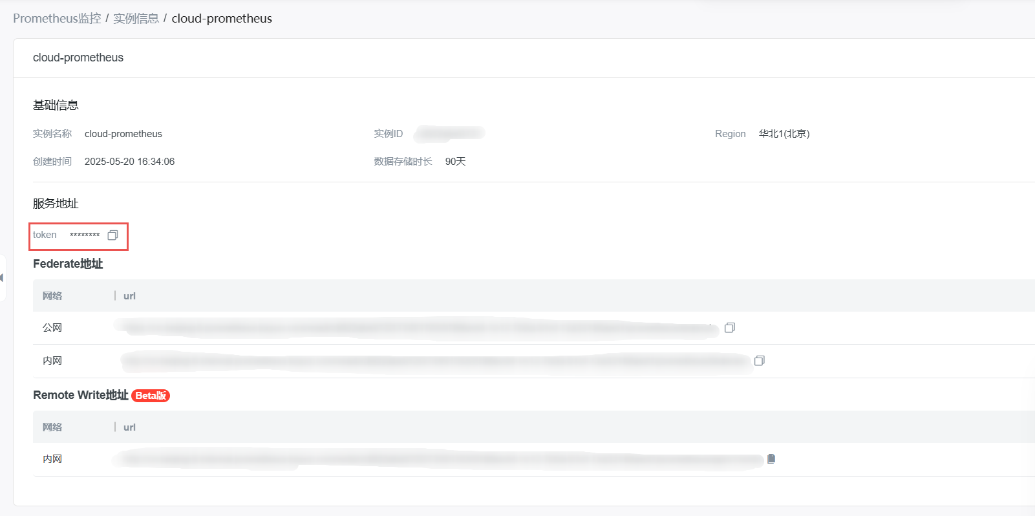
Task: Select the 公网 row label
Action: pyautogui.click(x=52, y=328)
